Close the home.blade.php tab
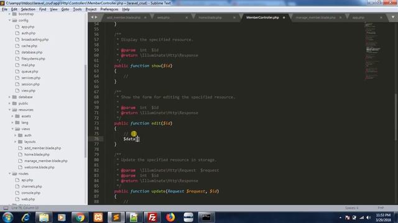Viewport: 398px width, 223px height. pyautogui.click(x=234, y=17)
